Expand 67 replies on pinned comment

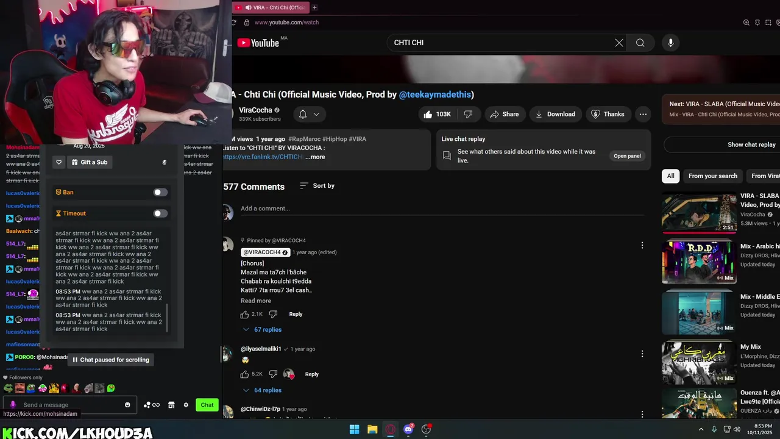click(x=262, y=329)
